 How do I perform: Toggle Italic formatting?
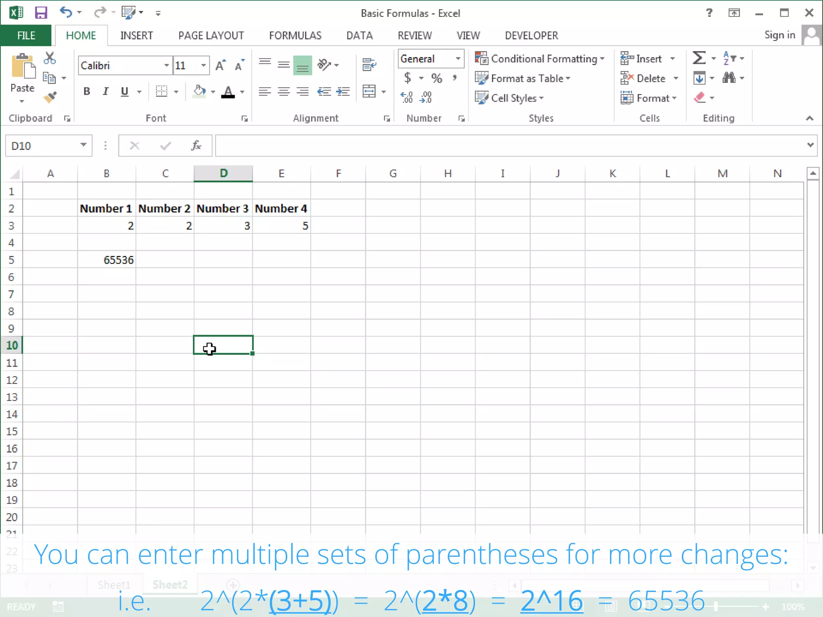tap(106, 92)
